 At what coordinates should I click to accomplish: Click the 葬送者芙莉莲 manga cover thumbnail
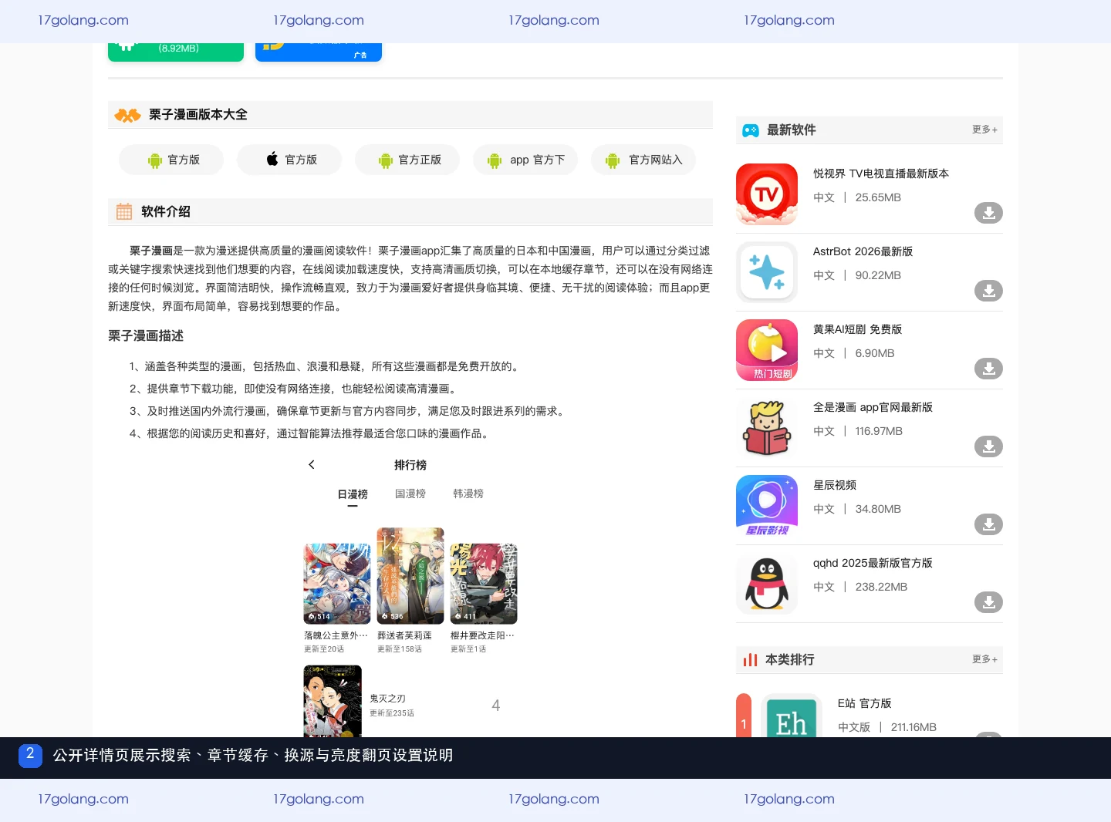(x=410, y=576)
